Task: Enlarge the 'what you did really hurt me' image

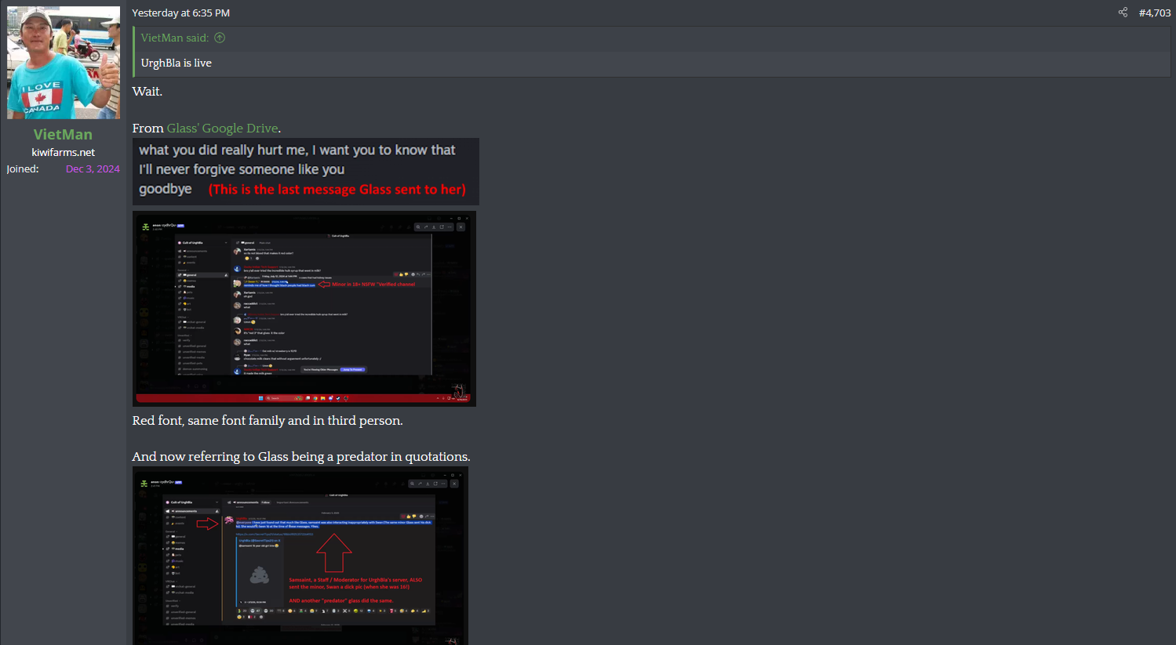Action: (306, 172)
